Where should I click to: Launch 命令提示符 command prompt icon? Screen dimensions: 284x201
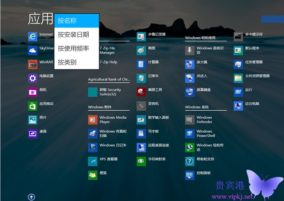238,37
